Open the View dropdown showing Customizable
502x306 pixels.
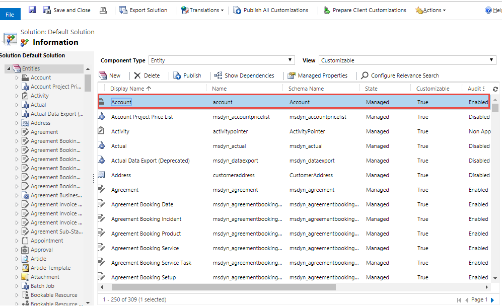tap(408, 60)
